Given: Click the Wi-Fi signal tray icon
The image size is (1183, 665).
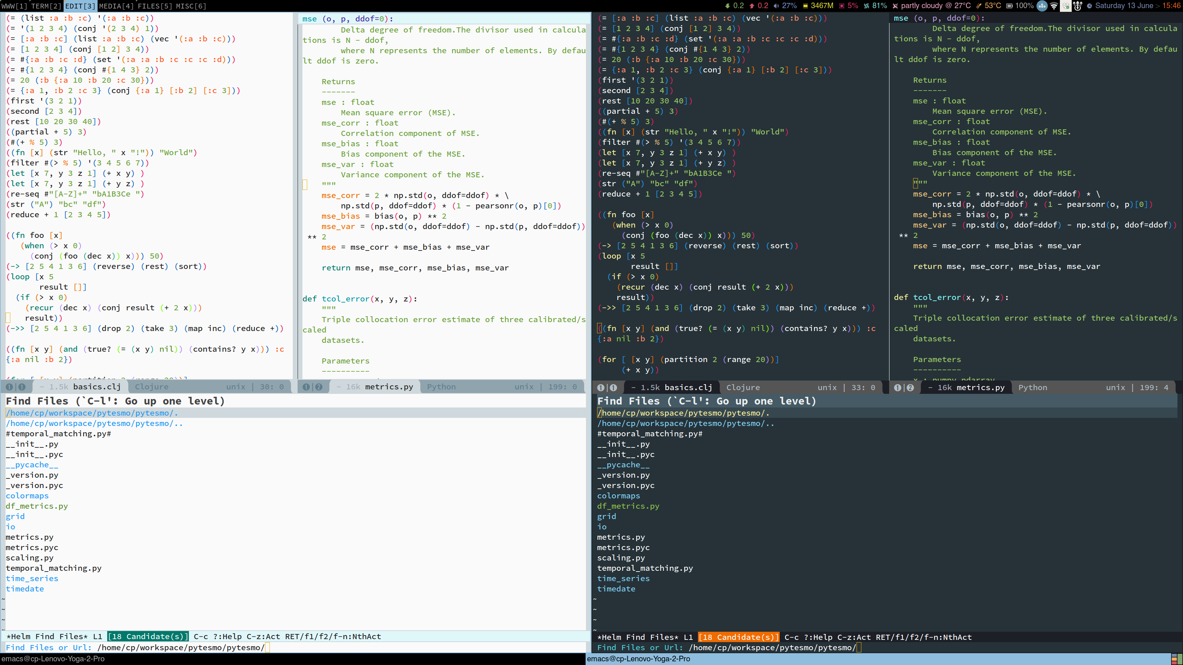Looking at the screenshot, I should (x=1054, y=6).
